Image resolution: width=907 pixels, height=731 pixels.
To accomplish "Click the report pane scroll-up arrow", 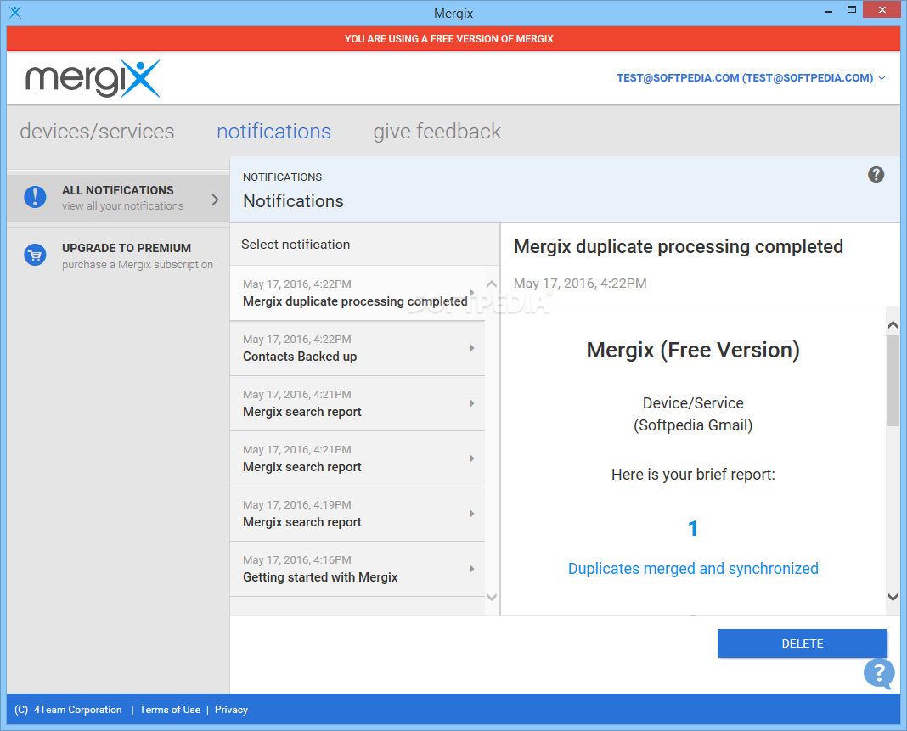I will (893, 325).
